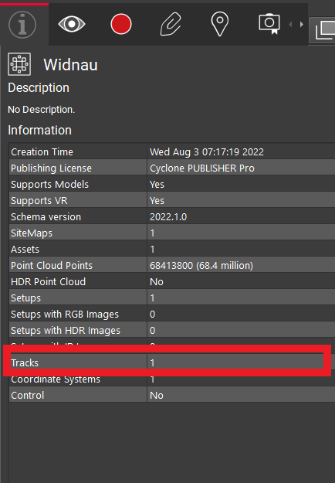Switch to the eye view tab
Viewport: 335px width, 483px height.
(x=72, y=24)
